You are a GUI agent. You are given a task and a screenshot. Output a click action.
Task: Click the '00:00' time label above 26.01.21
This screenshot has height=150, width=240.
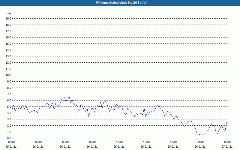point(11,142)
